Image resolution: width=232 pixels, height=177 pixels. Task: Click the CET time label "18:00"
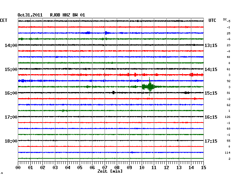point(11,141)
